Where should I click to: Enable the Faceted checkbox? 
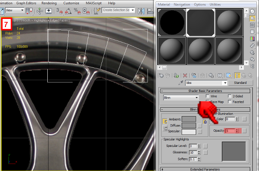tap(230, 102)
